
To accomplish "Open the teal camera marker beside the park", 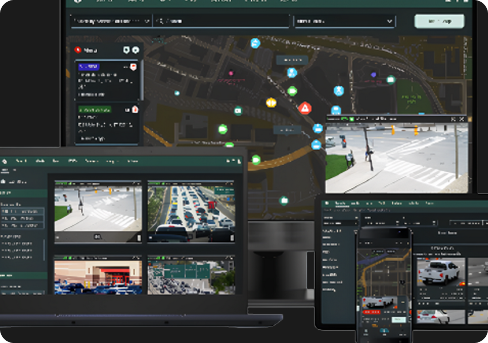I will [390, 80].
